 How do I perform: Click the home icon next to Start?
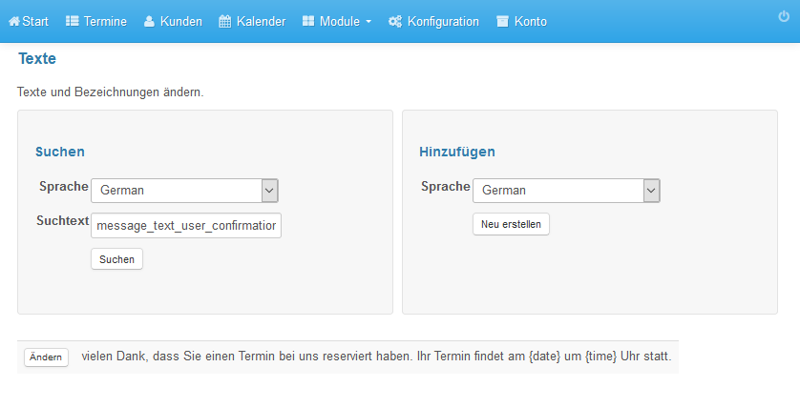tap(14, 21)
